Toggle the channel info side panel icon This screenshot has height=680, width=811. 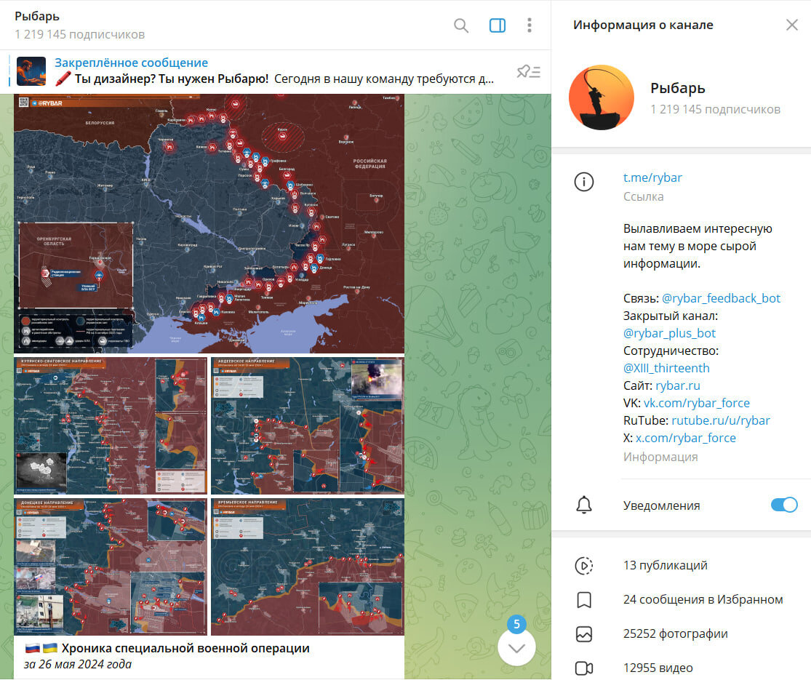point(497,25)
